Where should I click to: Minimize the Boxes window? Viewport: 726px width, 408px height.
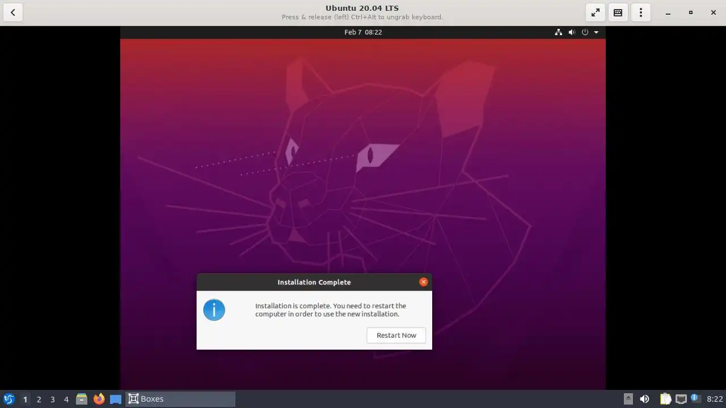point(668,12)
